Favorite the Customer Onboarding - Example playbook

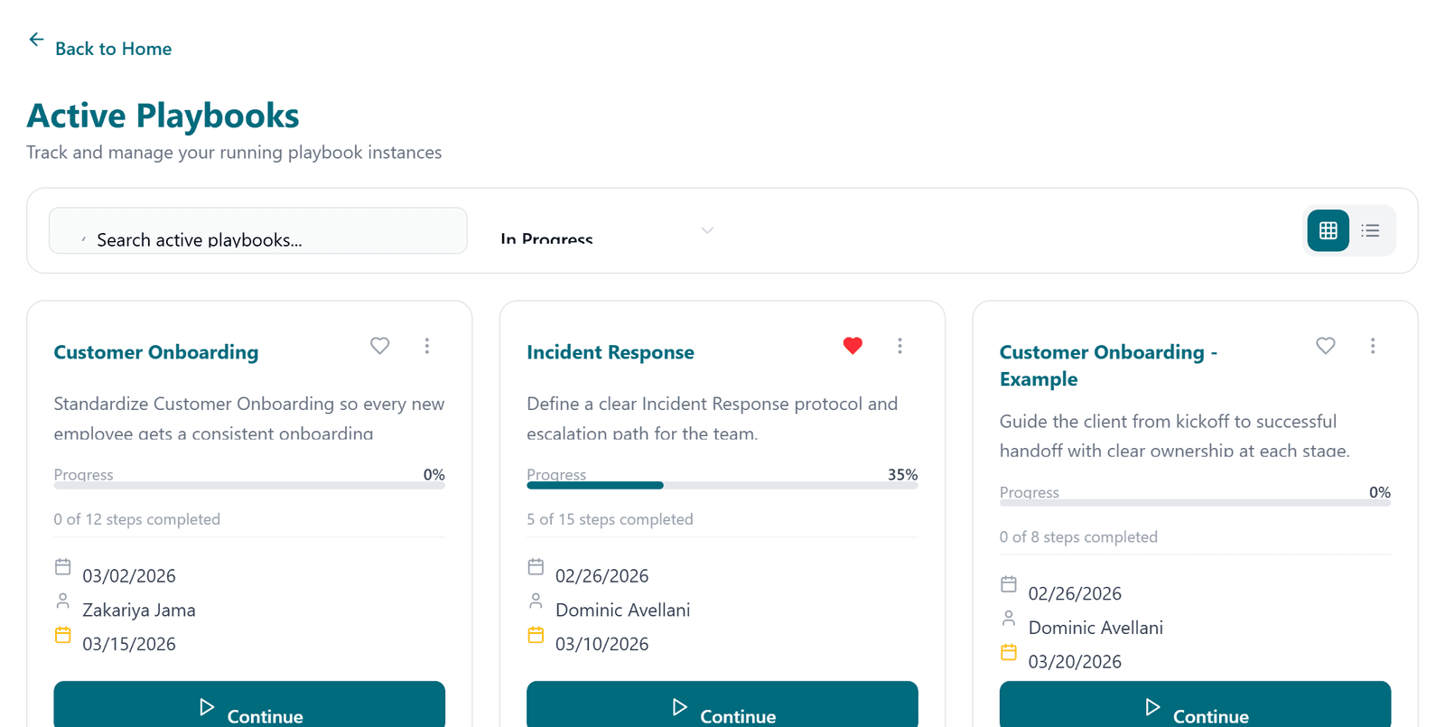pyautogui.click(x=1326, y=346)
